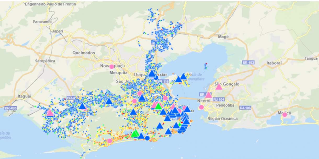Click the Região Oceânica label
Screen dimensions: 319x159
(x=222, y=119)
